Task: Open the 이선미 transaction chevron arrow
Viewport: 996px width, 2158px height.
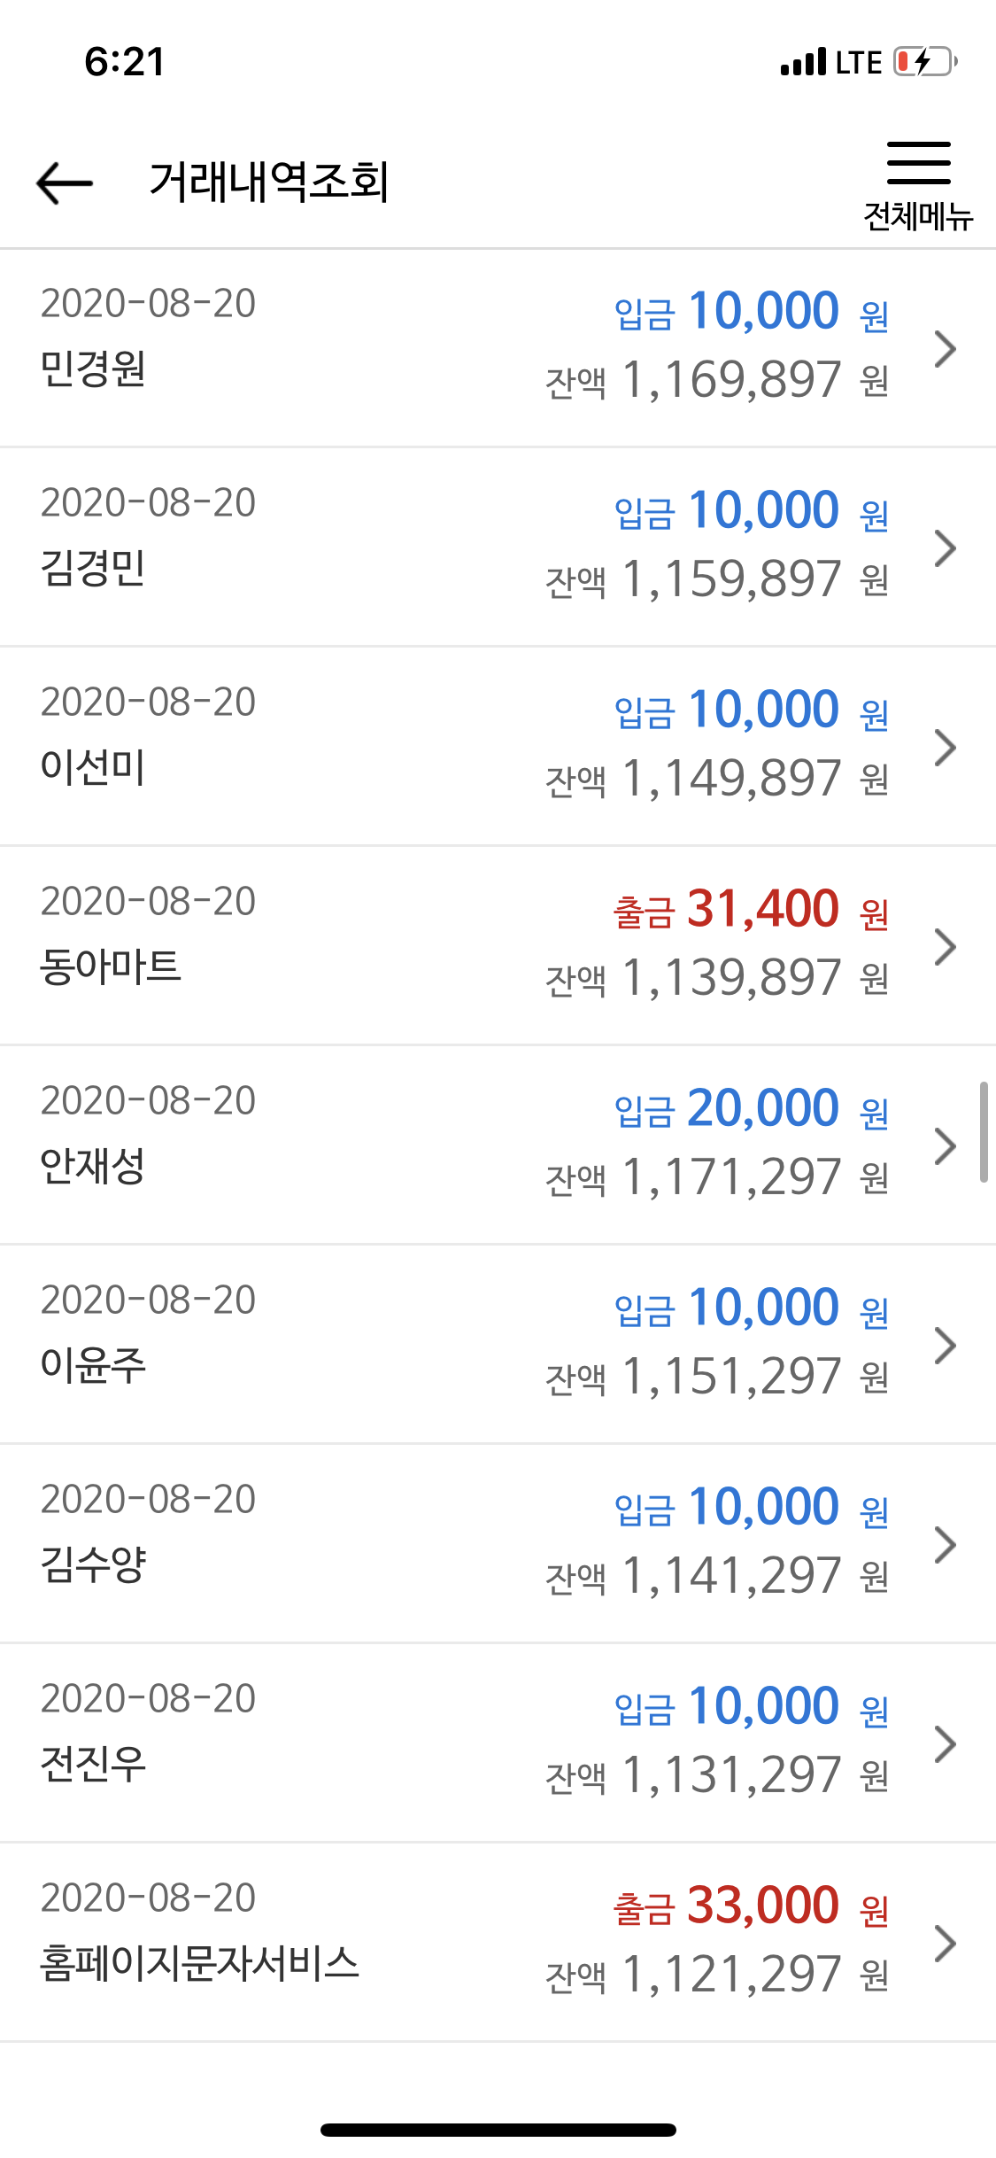Action: coord(946,748)
